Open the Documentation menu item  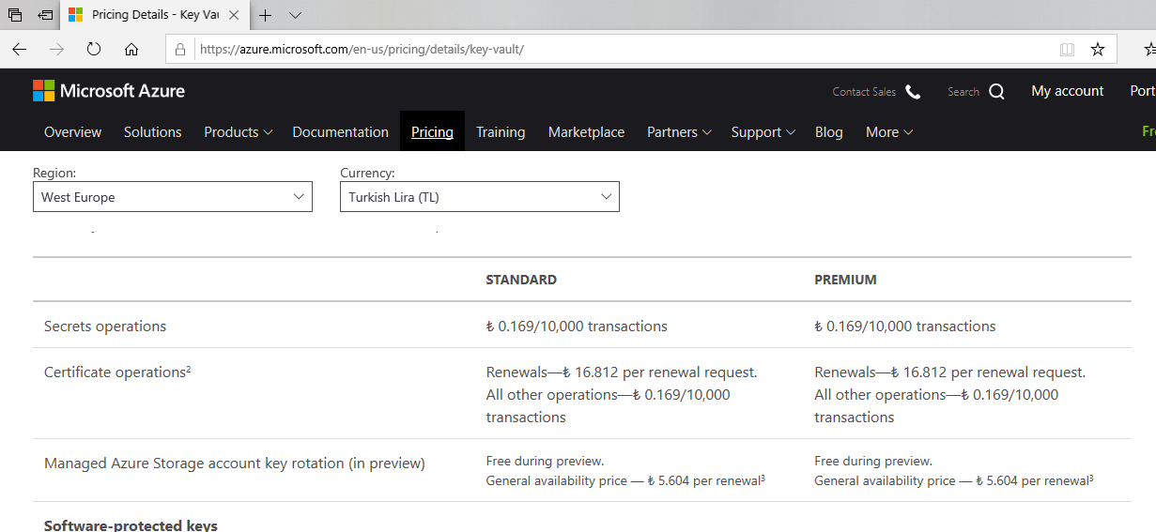(340, 132)
